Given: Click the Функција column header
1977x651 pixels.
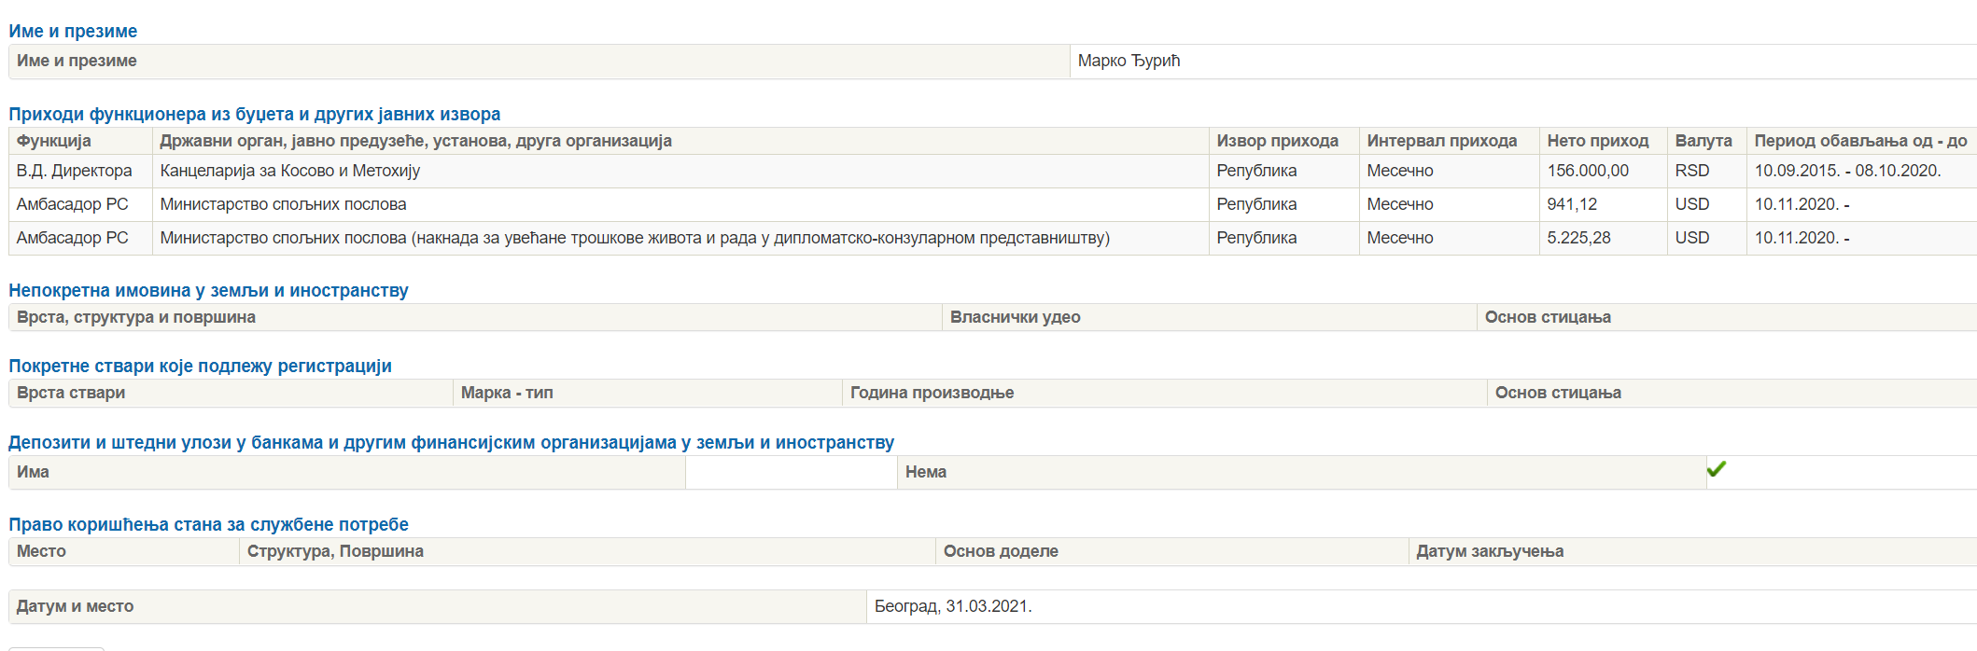Looking at the screenshot, I should [x=53, y=141].
